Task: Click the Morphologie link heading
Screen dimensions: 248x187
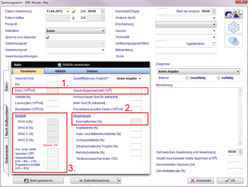Action: [x=82, y=116]
